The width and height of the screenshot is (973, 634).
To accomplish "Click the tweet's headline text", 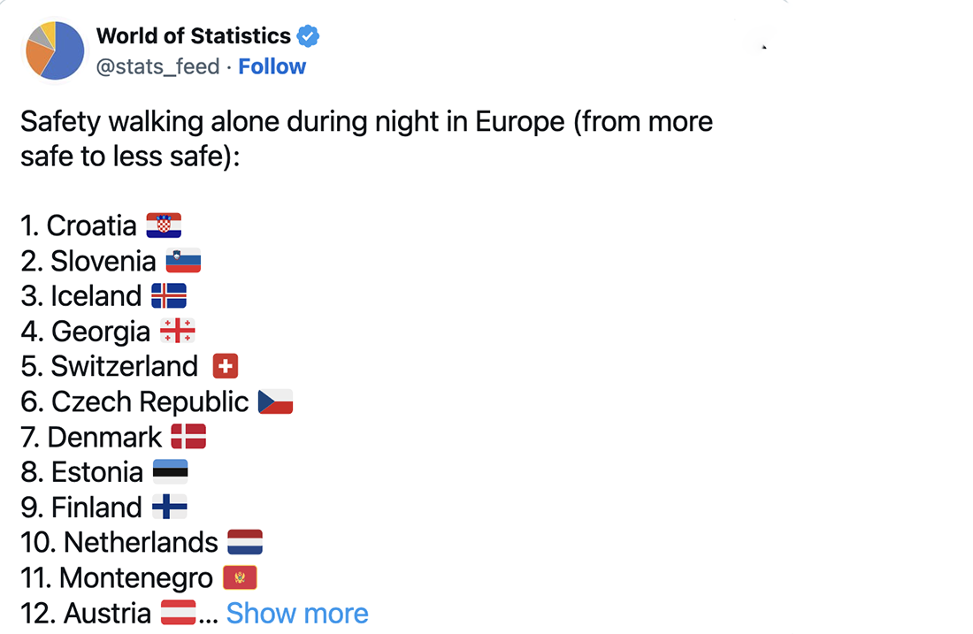I will [367, 139].
